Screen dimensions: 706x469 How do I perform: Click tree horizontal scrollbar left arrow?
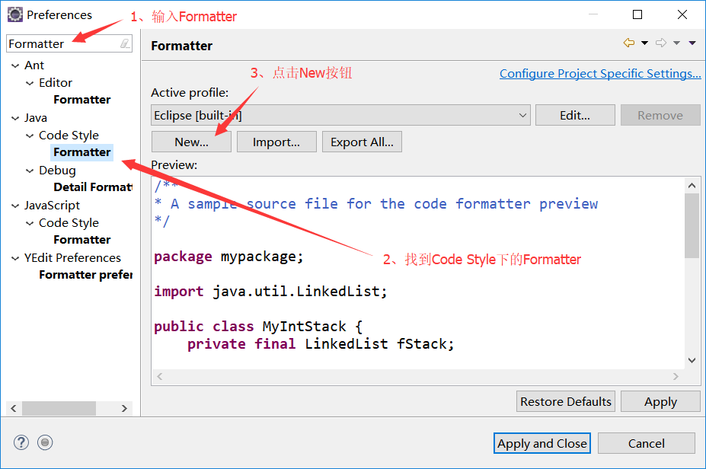click(14, 408)
